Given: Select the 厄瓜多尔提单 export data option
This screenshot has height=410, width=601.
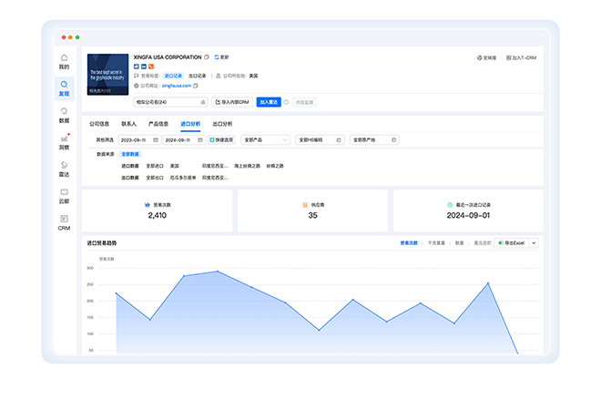Looking at the screenshot, I should click(x=183, y=178).
